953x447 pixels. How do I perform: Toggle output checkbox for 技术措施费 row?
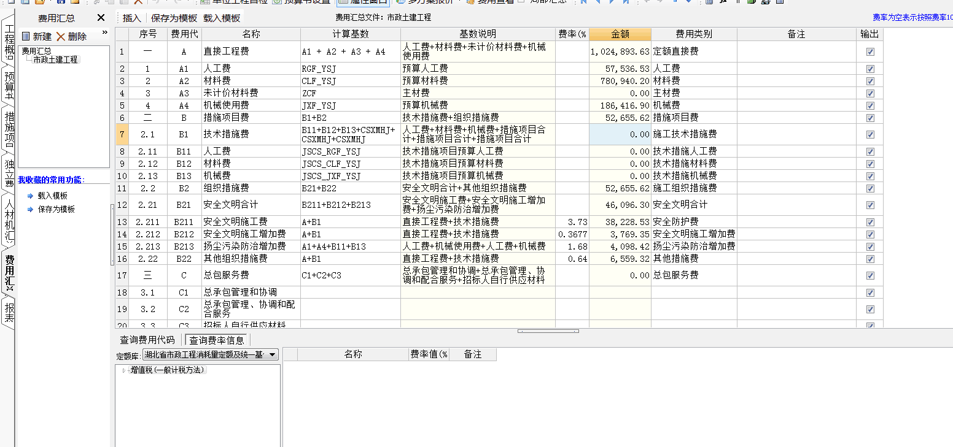click(870, 134)
